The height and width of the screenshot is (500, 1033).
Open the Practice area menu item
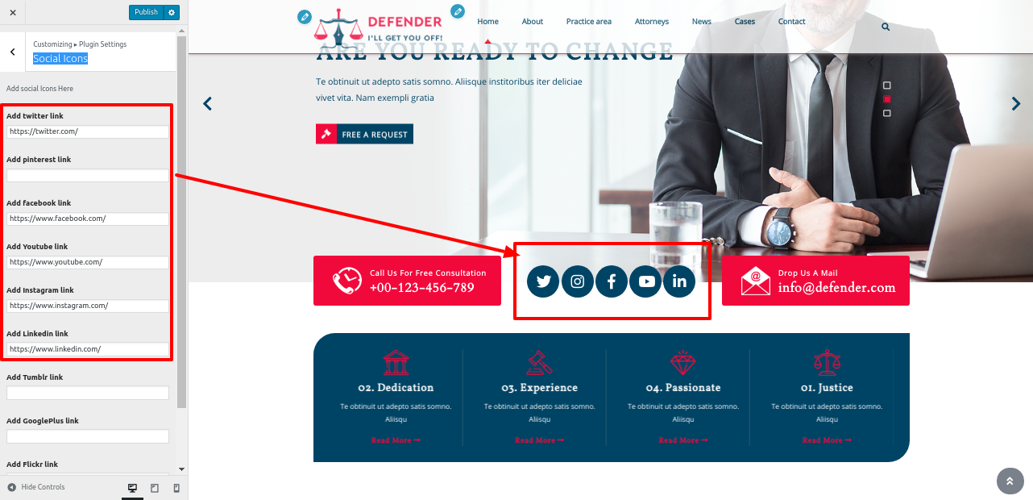[x=588, y=22]
